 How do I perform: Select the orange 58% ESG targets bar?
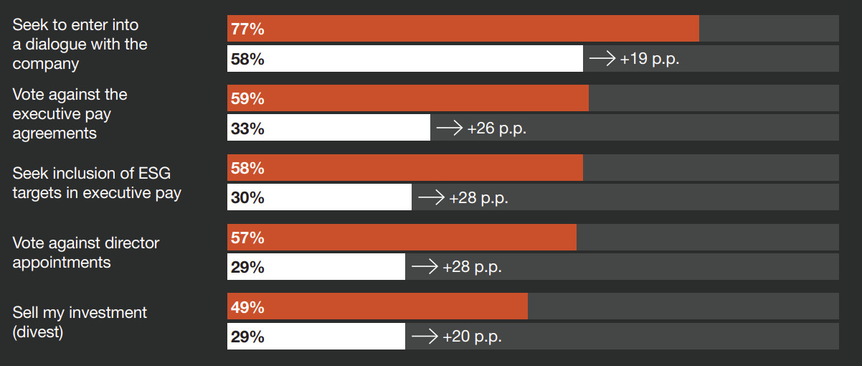point(405,168)
